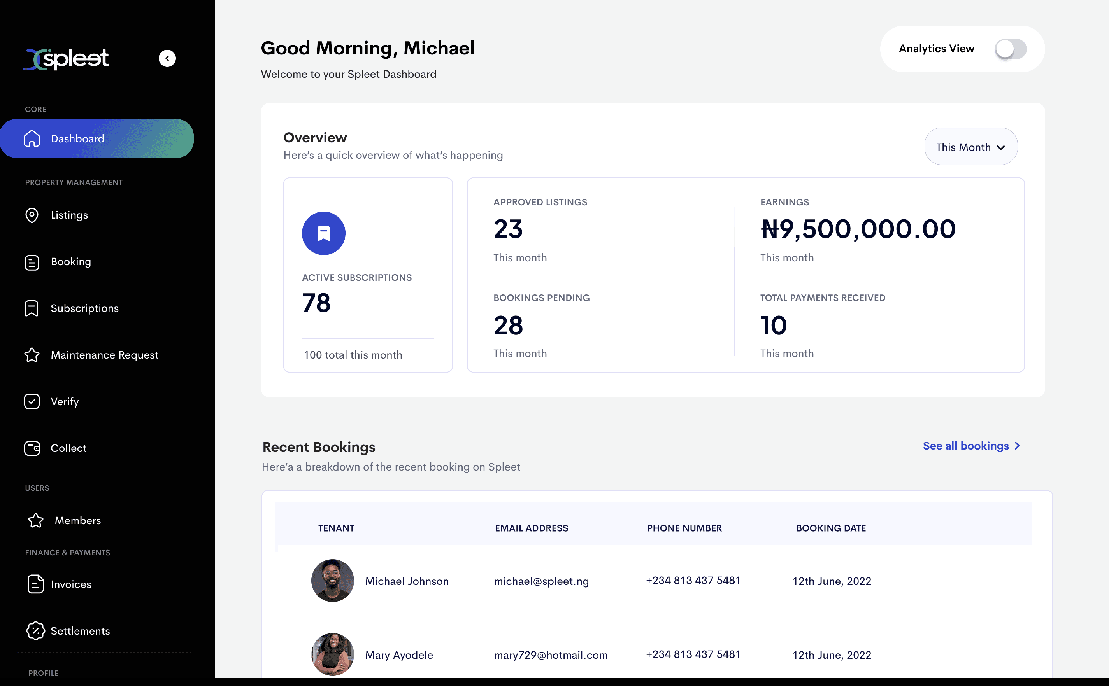Collapse sidebar with the back arrow button
Viewport: 1109px width, 686px height.
pos(167,58)
